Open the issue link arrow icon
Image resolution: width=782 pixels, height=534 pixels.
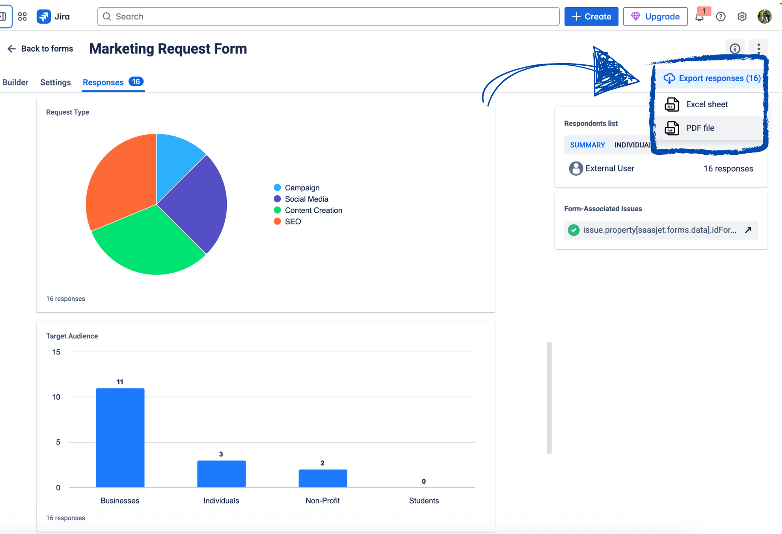[748, 230]
